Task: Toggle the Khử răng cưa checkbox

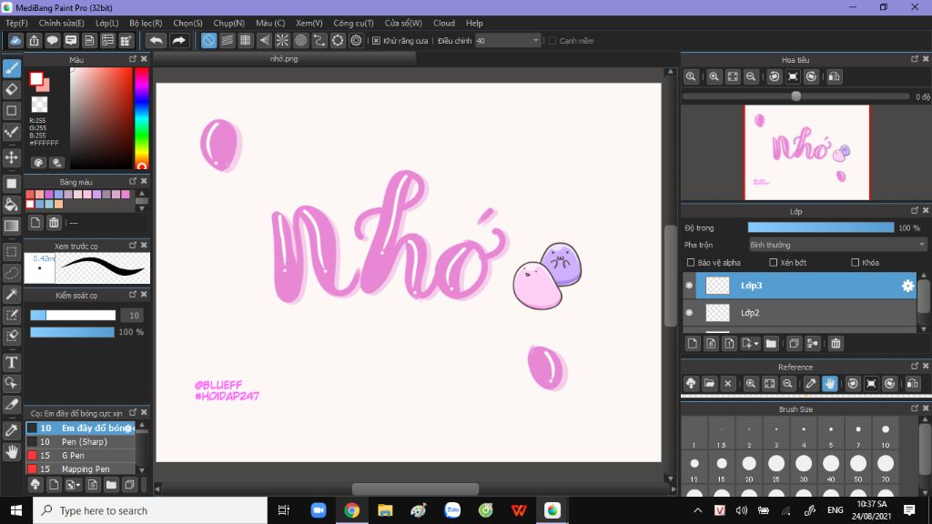Action: [x=376, y=41]
